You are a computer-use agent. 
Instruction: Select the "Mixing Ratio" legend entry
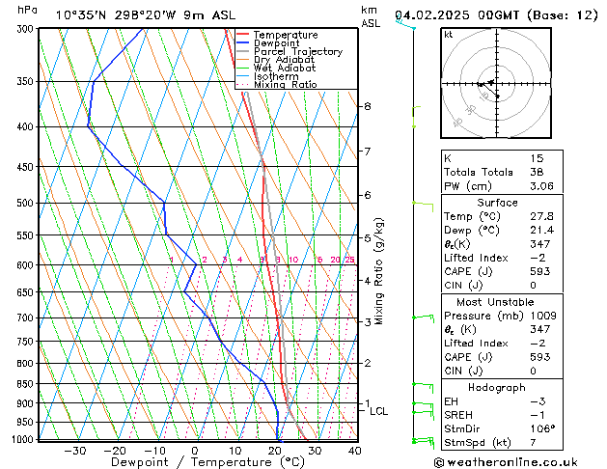[286, 84]
